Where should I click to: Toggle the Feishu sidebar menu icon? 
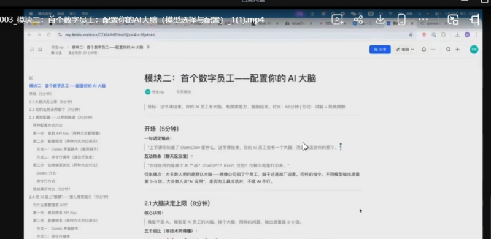click(32, 50)
